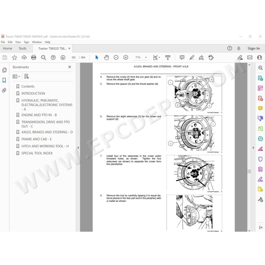
Task: Select the Highlight text pen tool
Action: [x=192, y=58]
